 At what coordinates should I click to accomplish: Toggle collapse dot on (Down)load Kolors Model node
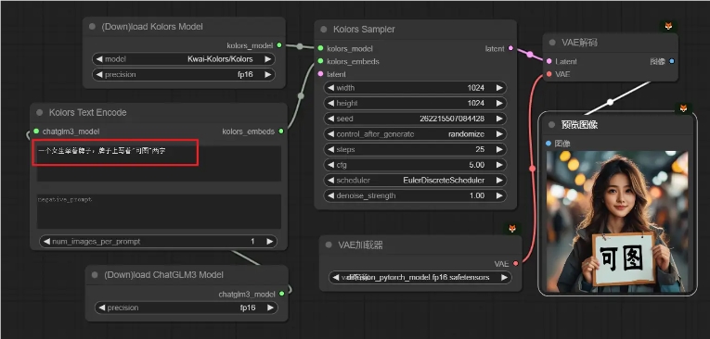[93, 27]
